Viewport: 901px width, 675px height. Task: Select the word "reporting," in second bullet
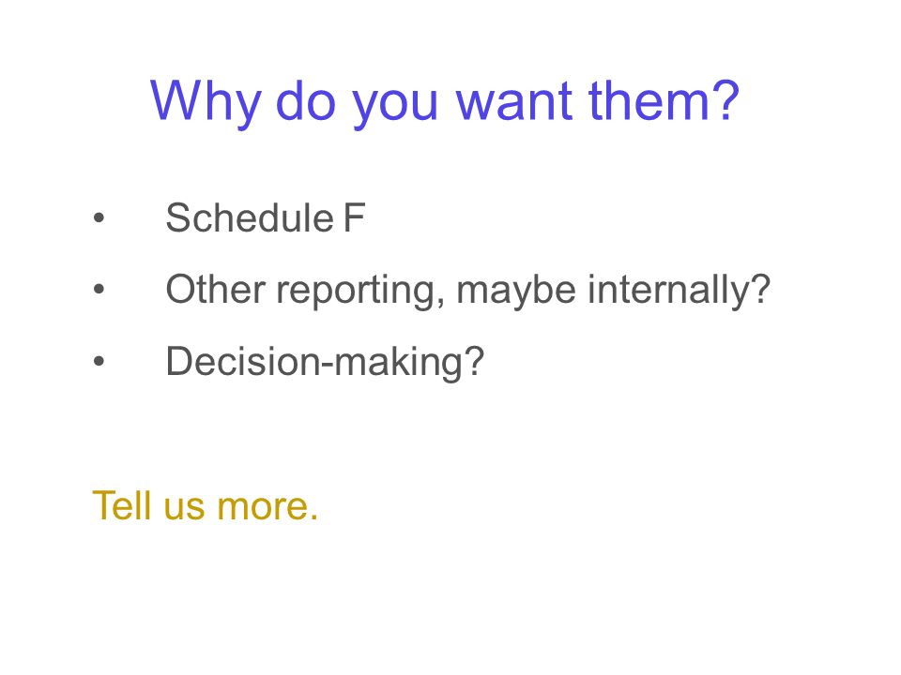tap(360, 292)
